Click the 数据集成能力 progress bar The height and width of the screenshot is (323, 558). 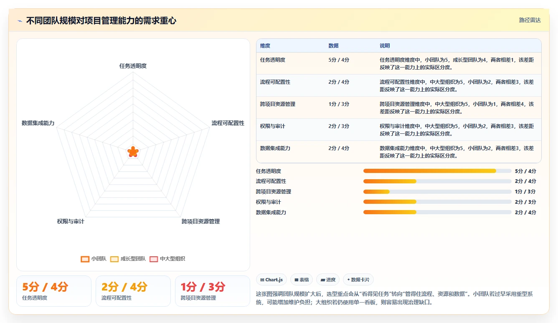click(x=437, y=212)
